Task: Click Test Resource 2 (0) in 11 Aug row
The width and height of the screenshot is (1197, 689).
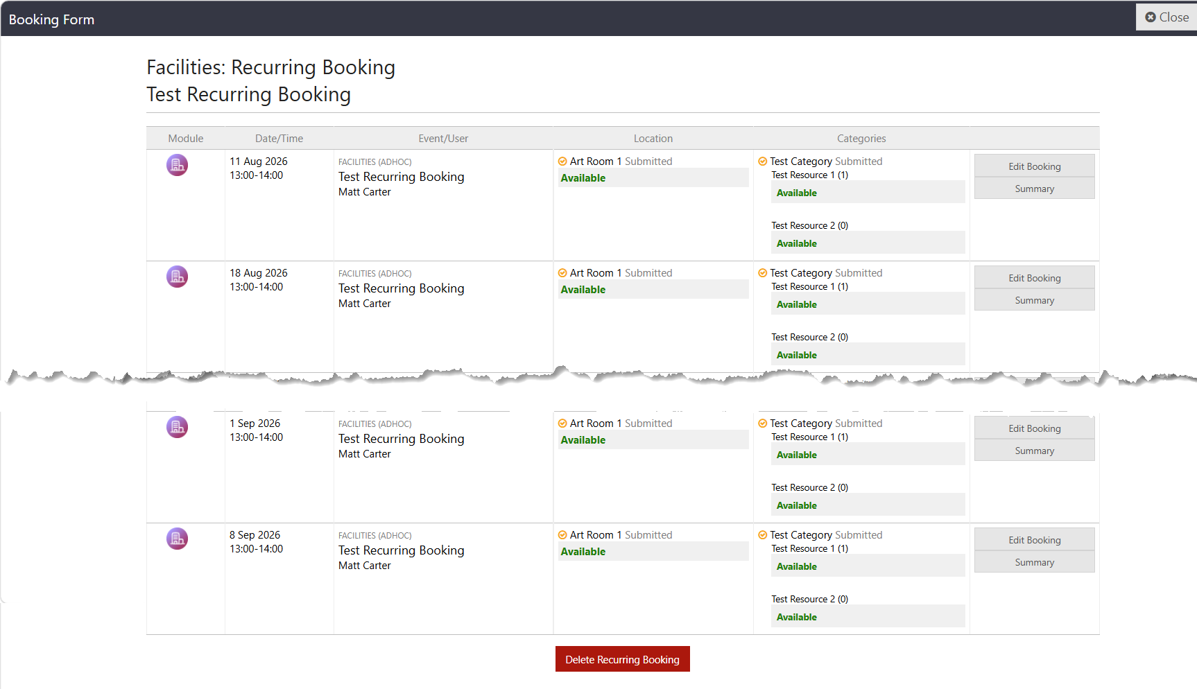Action: click(x=810, y=226)
